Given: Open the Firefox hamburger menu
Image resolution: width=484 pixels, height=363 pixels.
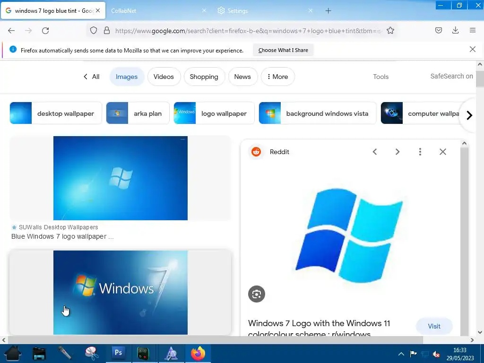Looking at the screenshot, I should pos(473,30).
